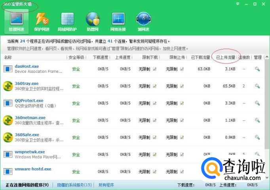Select 安全 rating of dasHost.exe

pyautogui.click(x=76, y=69)
